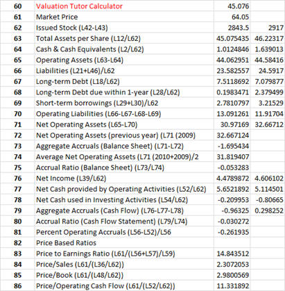Image resolution: width=285 pixels, height=291 pixels.
Task: Click the Cash & Cash Equivalents label
Action: point(89,49)
